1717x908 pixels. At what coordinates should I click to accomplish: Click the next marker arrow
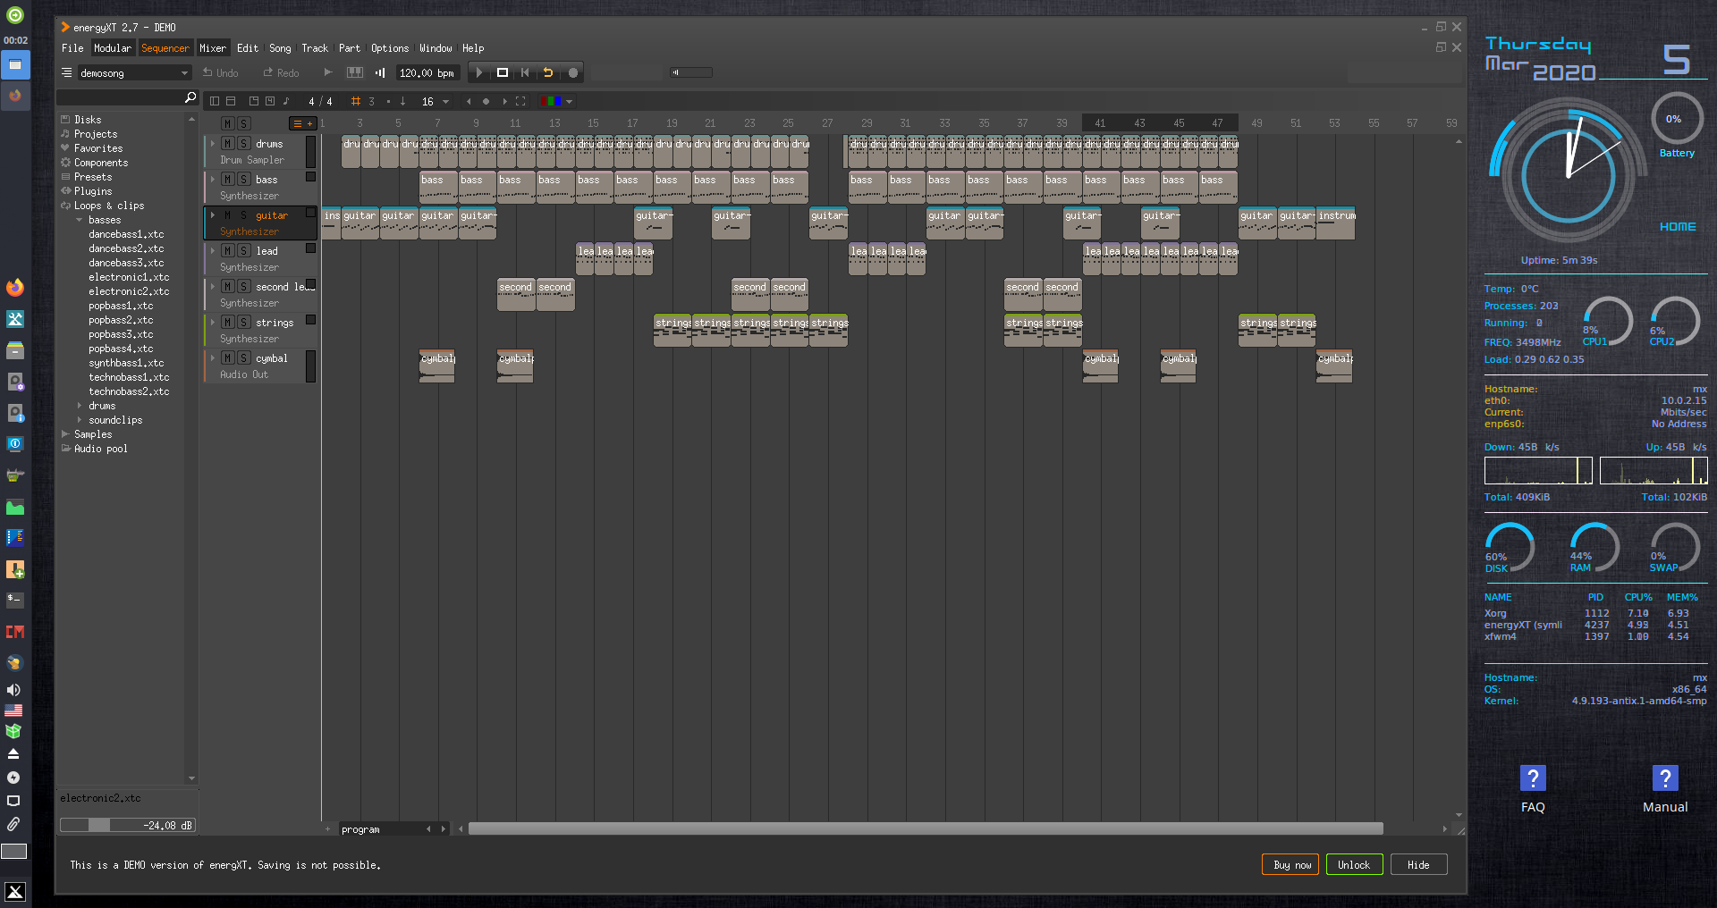[x=504, y=102]
